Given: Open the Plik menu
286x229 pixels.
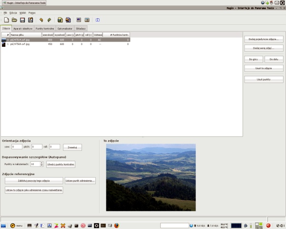Looking at the screenshot, I should click(5, 13).
